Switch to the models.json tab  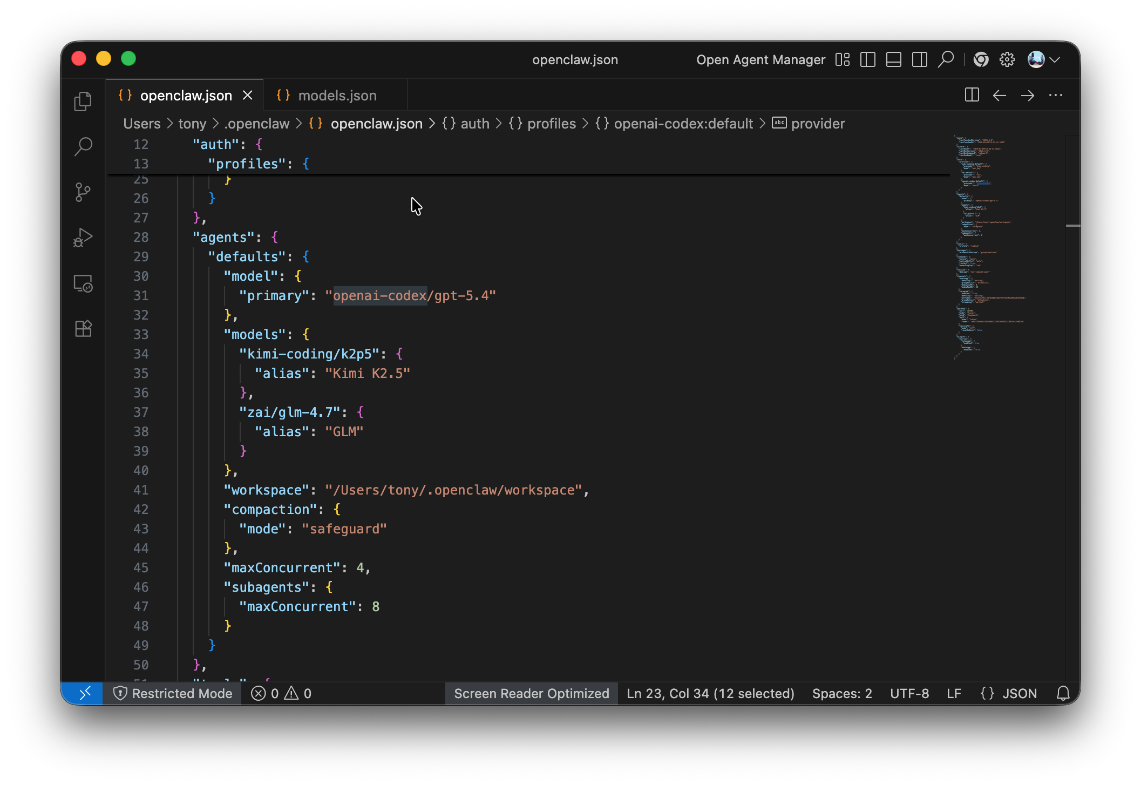pyautogui.click(x=337, y=96)
